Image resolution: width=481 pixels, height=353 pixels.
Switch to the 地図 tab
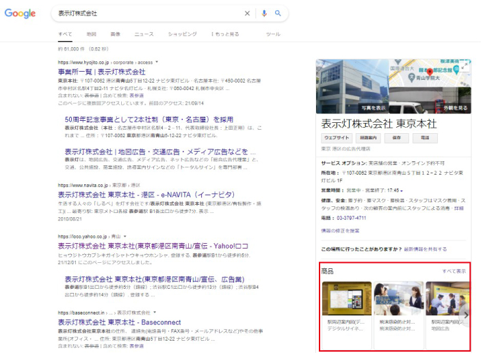click(x=92, y=34)
